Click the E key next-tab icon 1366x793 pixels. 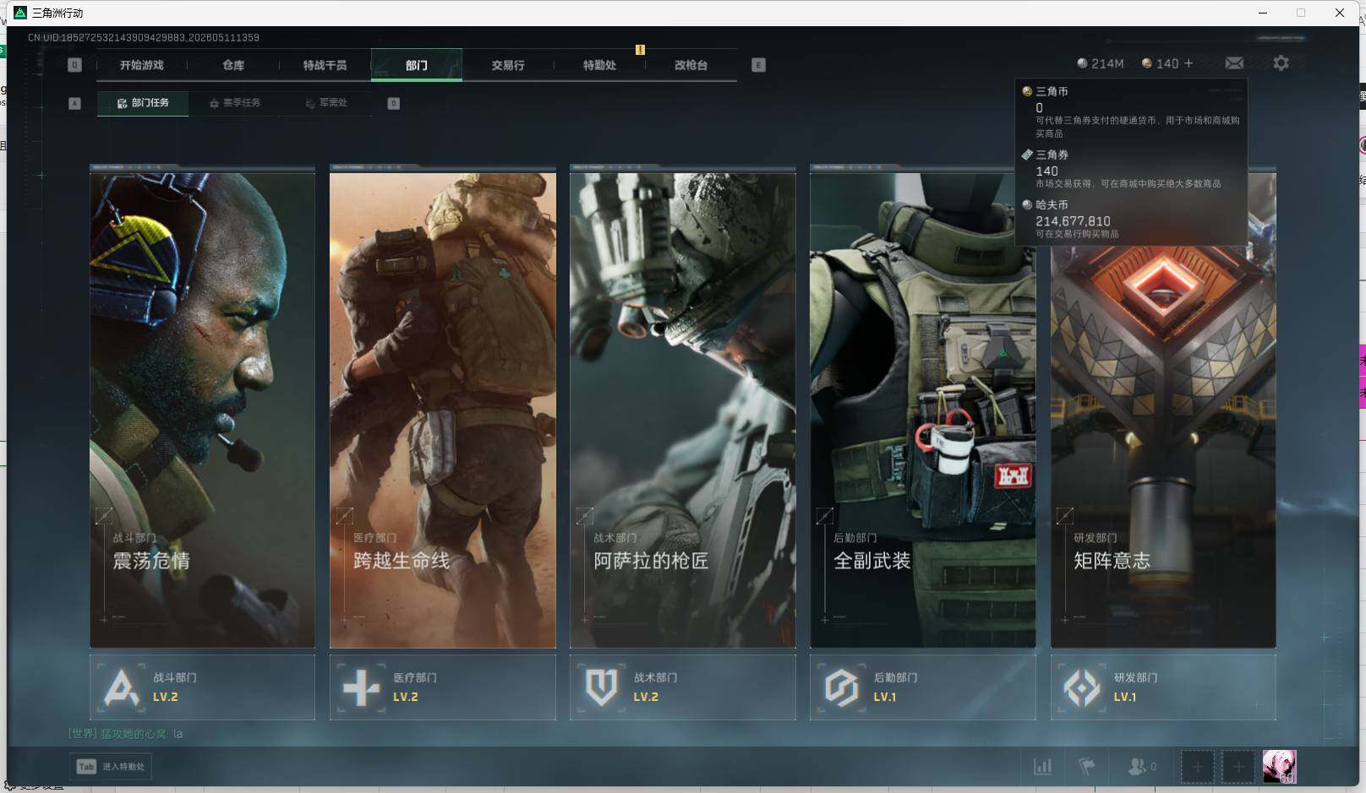[x=758, y=65]
